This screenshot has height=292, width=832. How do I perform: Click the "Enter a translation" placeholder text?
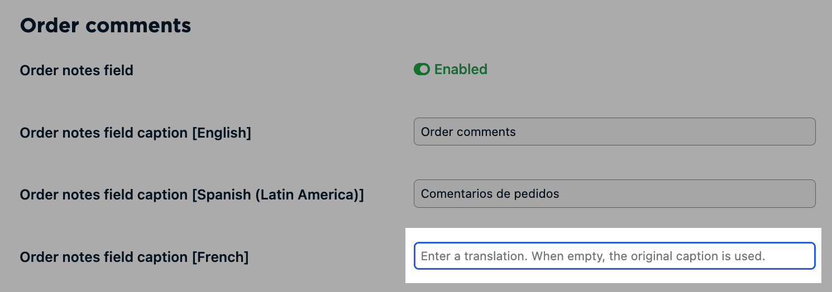(x=592, y=256)
